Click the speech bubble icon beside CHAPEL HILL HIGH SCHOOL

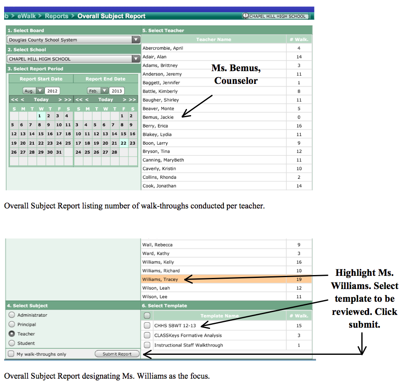(x=245, y=16)
